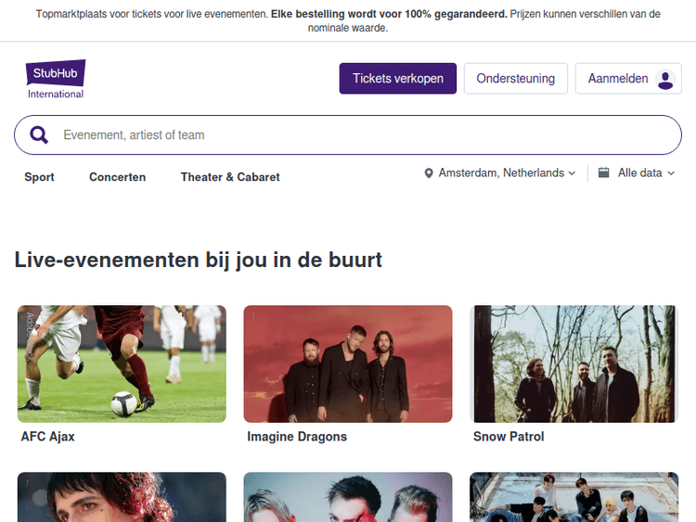Open the Sport category menu
The width and height of the screenshot is (696, 522).
[x=39, y=177]
